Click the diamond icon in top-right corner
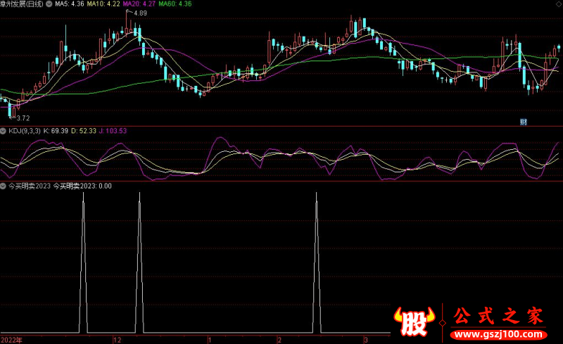The image size is (563, 344). [558, 4]
